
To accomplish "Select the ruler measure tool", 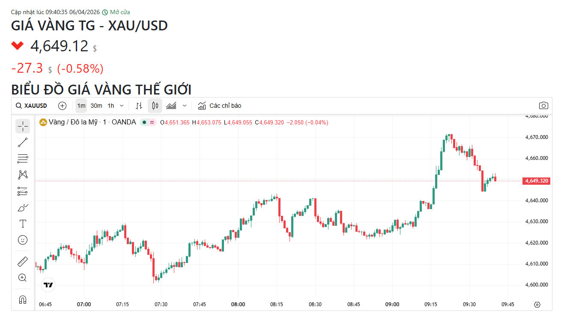I will coord(23,261).
